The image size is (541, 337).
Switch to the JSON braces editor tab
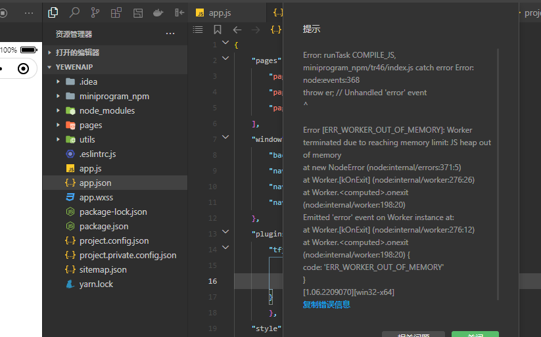tap(278, 13)
